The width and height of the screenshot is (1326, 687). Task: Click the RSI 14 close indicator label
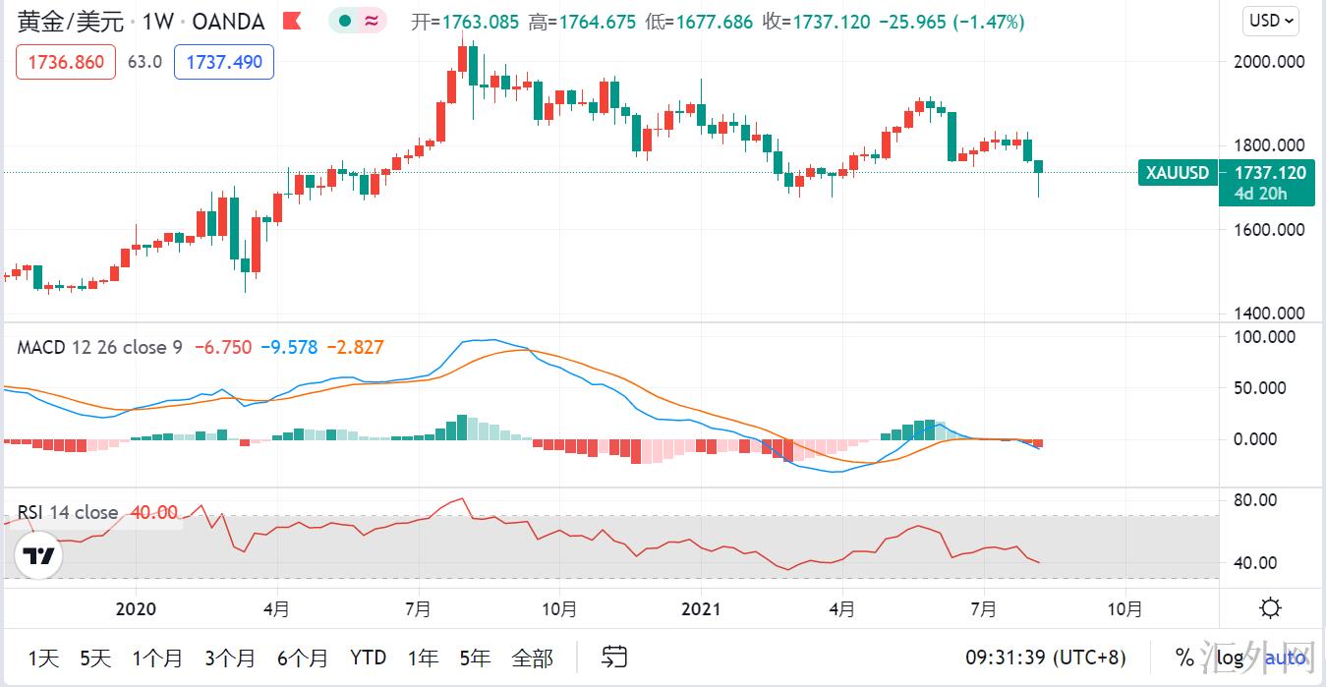[x=68, y=512]
